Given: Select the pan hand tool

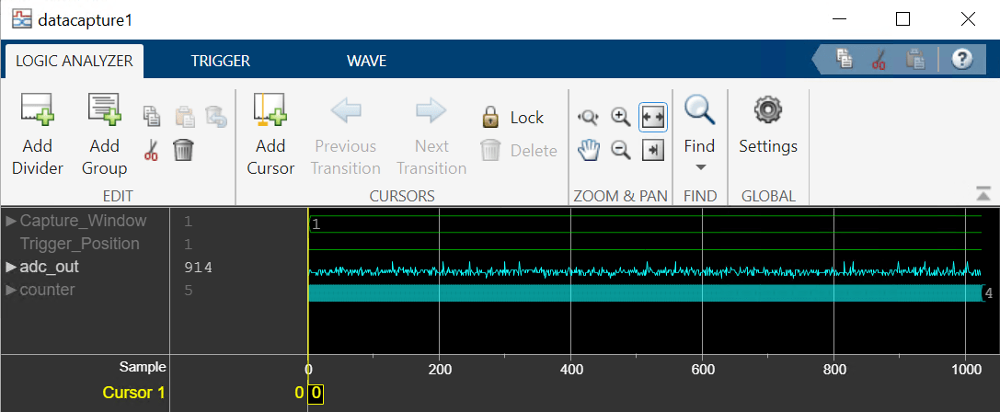Looking at the screenshot, I should click(x=587, y=151).
